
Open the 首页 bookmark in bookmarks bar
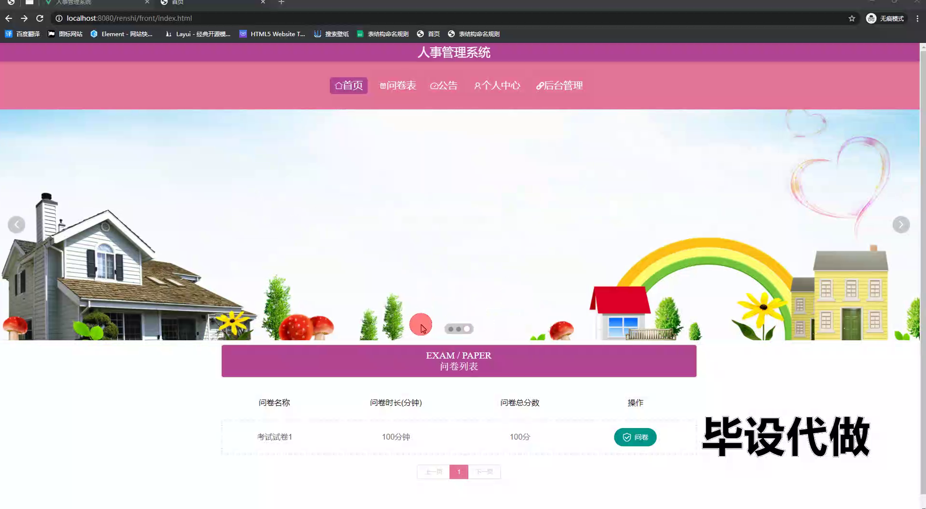click(x=428, y=34)
